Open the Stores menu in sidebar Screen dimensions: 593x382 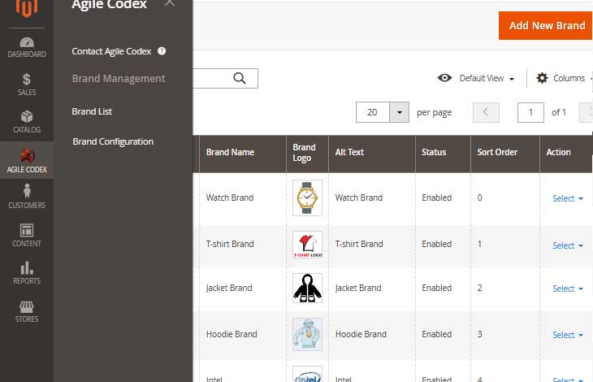point(27,311)
